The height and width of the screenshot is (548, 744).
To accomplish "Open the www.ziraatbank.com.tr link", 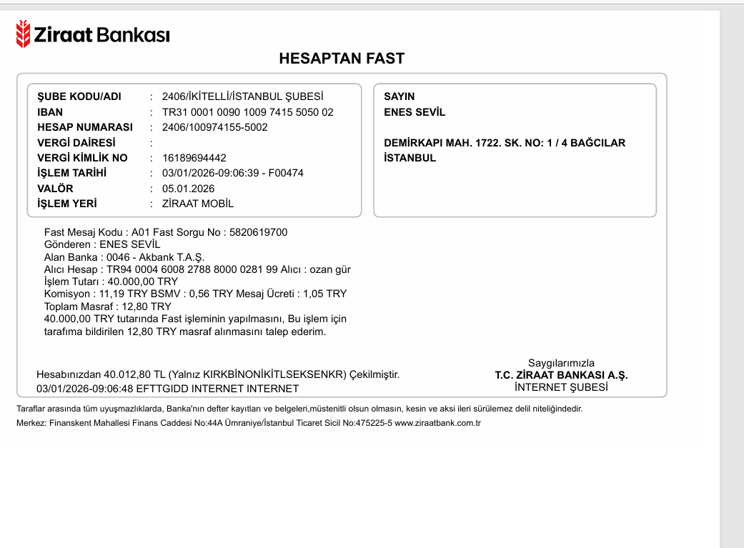I will tap(437, 423).
